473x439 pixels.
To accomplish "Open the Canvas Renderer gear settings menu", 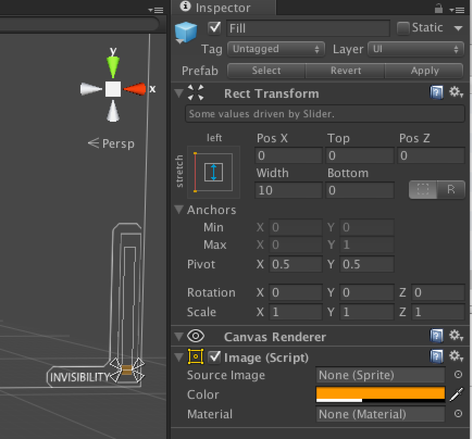I will pyautogui.click(x=456, y=336).
